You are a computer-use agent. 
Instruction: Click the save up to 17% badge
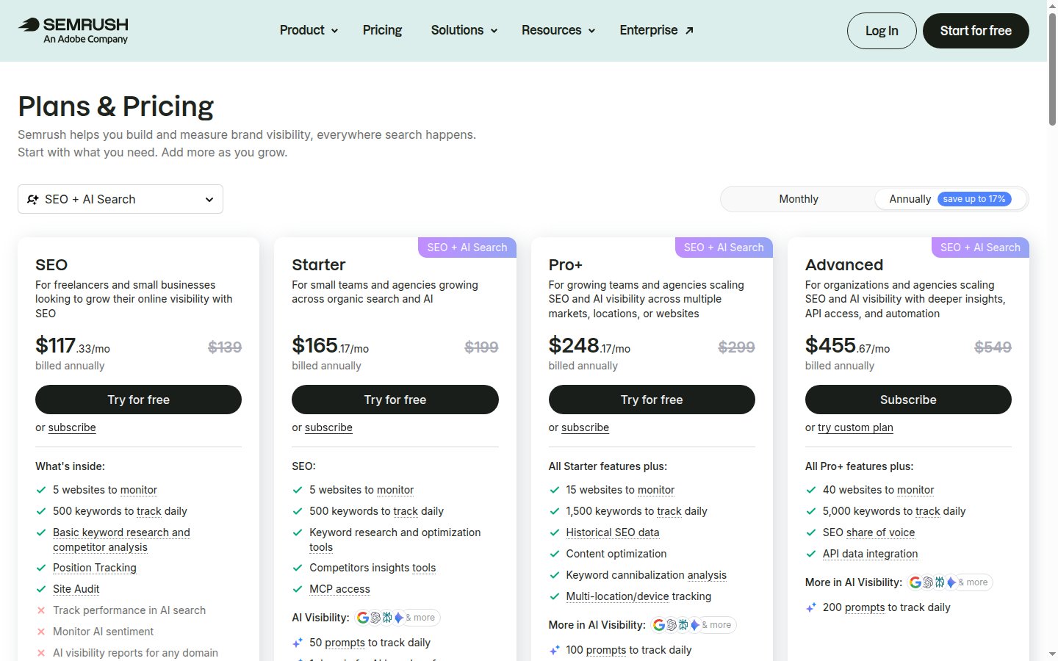974,199
